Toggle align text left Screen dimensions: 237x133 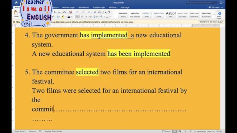[77, 17]
